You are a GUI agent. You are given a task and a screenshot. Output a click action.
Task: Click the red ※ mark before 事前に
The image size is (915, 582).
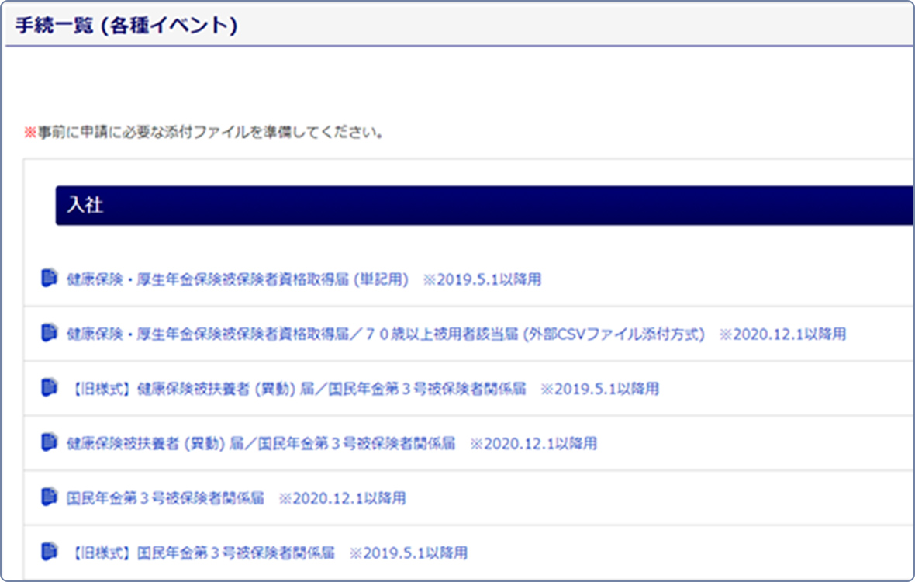pos(29,132)
